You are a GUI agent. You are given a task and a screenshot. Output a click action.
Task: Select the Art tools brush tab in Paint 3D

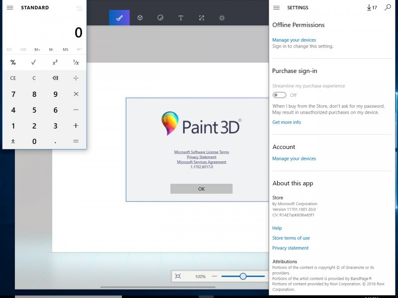(x=119, y=18)
